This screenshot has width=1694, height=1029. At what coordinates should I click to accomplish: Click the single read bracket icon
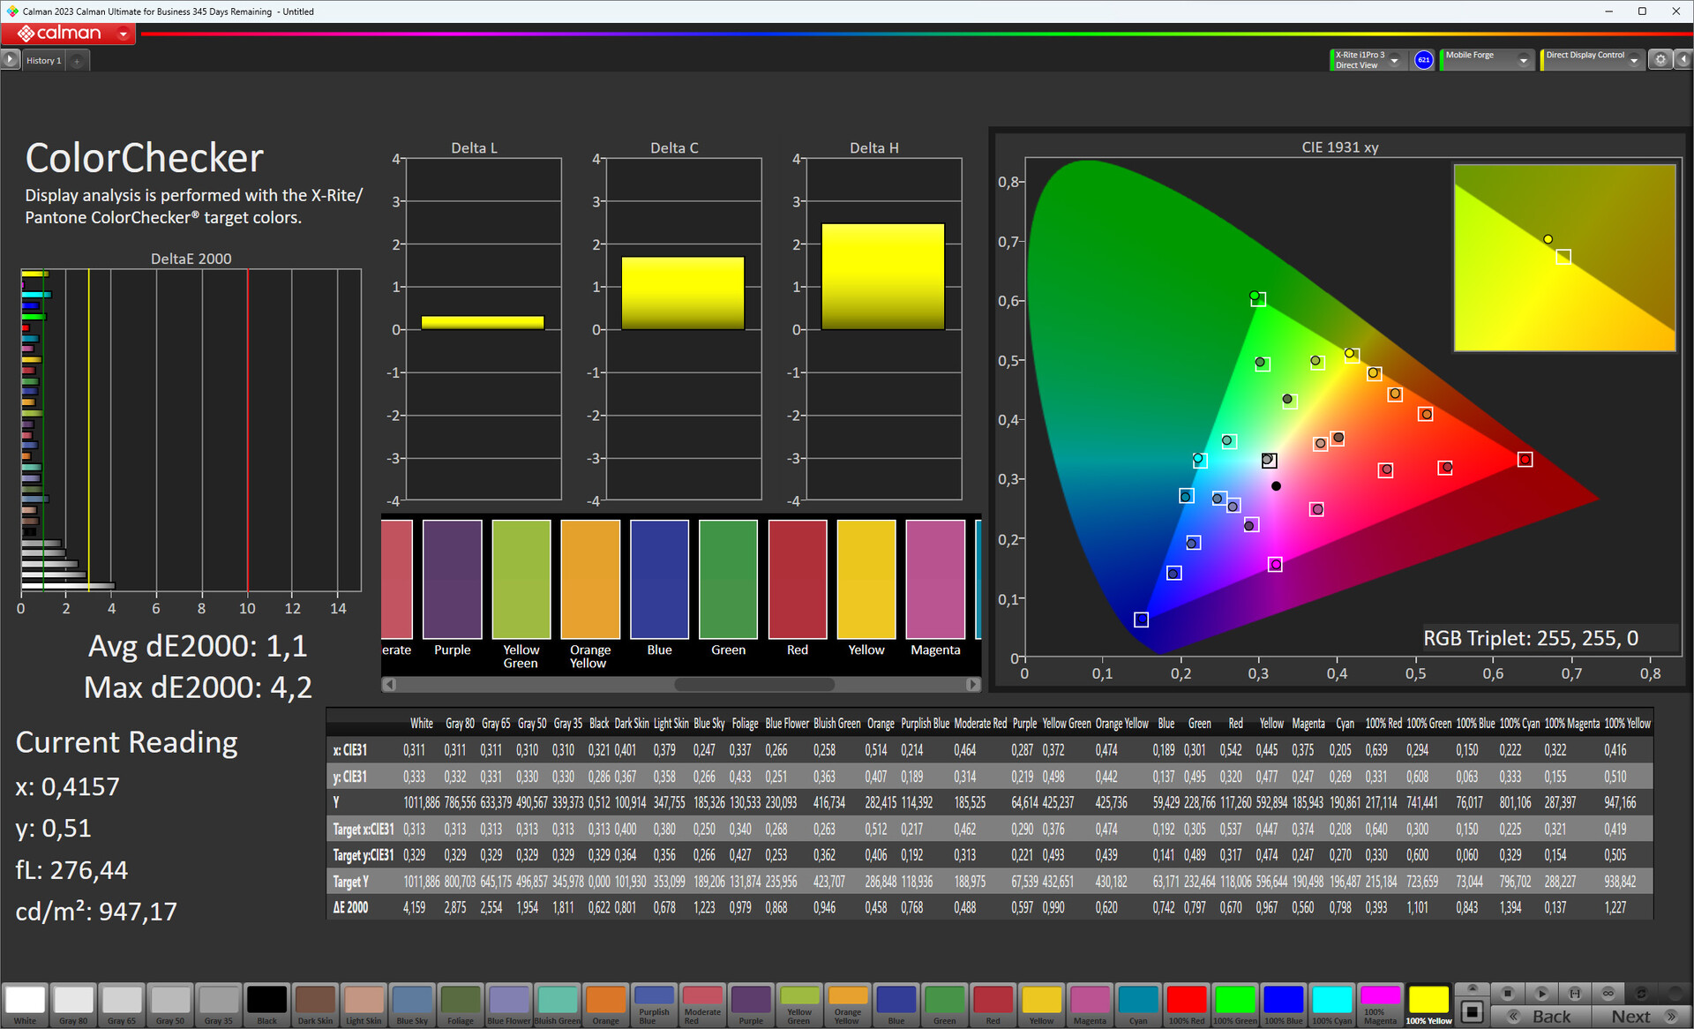pyautogui.click(x=1575, y=993)
